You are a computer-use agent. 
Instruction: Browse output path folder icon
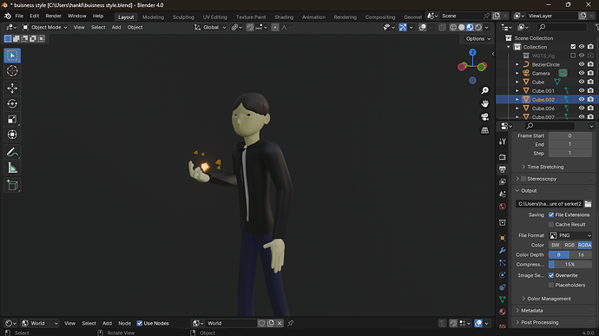click(588, 204)
